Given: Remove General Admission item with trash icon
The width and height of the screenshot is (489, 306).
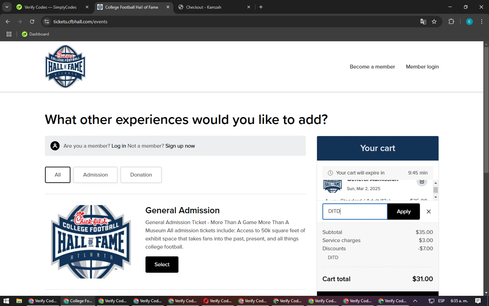Looking at the screenshot, I should point(422,182).
